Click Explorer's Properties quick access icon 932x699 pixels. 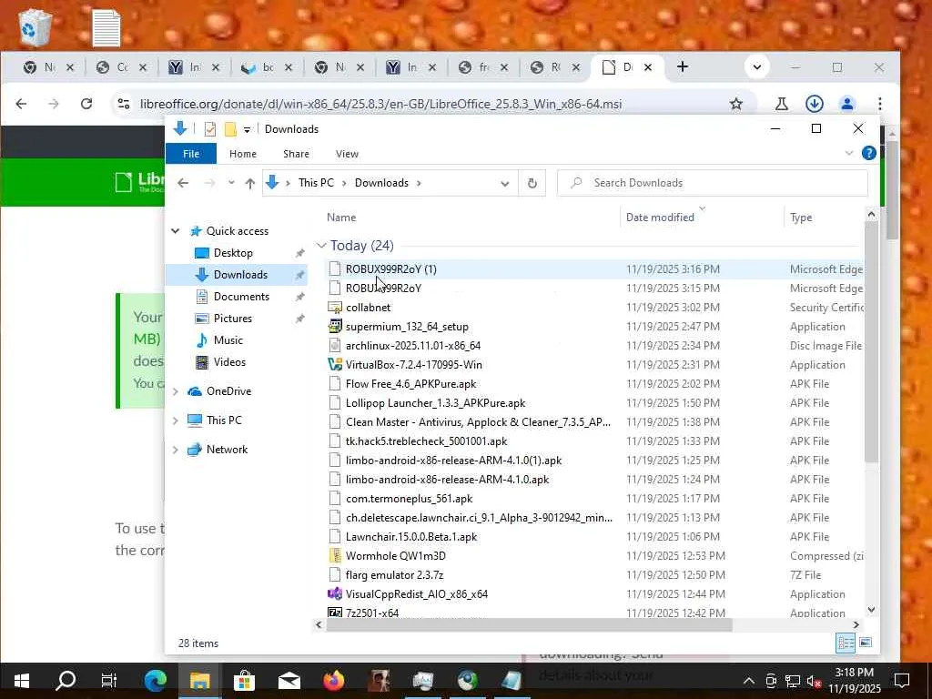coord(210,129)
